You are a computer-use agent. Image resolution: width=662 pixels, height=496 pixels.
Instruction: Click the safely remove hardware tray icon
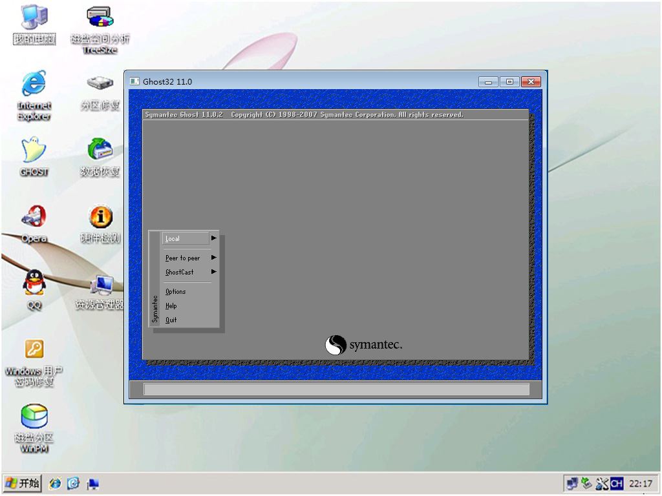point(587,483)
